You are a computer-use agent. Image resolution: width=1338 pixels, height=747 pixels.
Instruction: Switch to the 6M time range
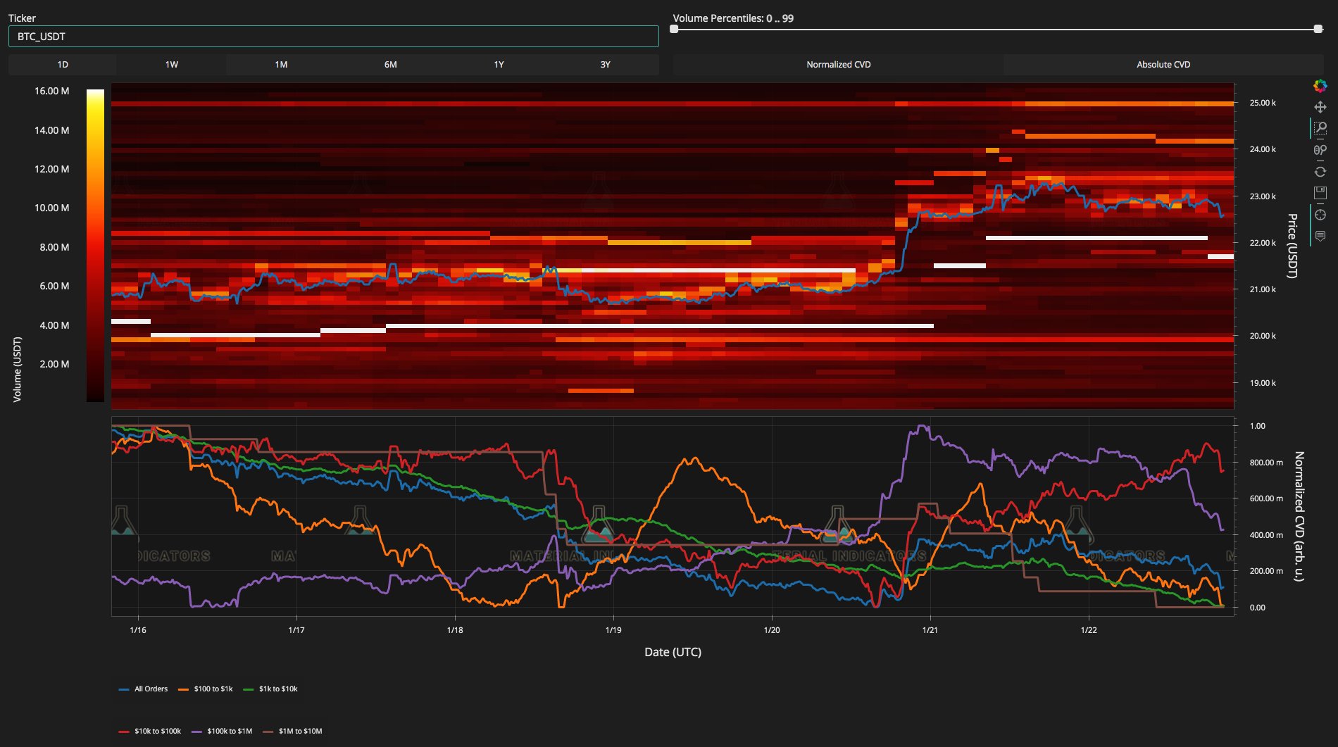(390, 65)
